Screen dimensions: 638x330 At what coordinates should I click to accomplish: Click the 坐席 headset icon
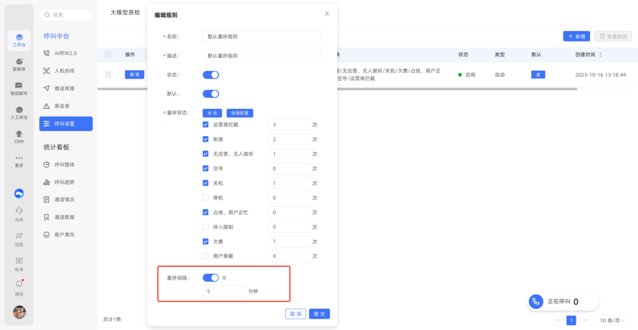pos(19,211)
